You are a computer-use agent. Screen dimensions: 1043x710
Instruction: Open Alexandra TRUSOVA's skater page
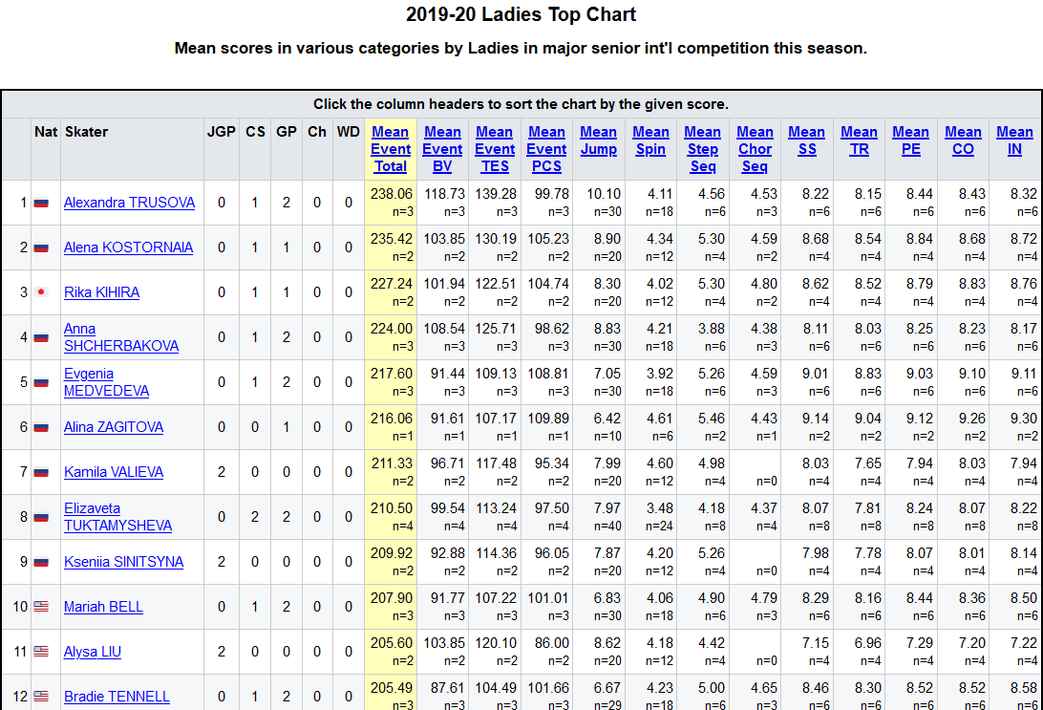pyautogui.click(x=129, y=203)
